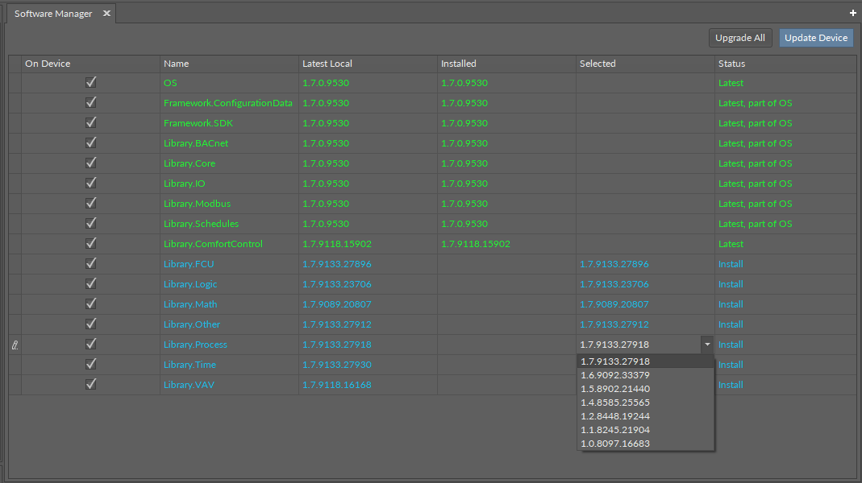The width and height of the screenshot is (862, 483).
Task: Choose version 1.0.8097.16683 in the list
Action: [615, 444]
